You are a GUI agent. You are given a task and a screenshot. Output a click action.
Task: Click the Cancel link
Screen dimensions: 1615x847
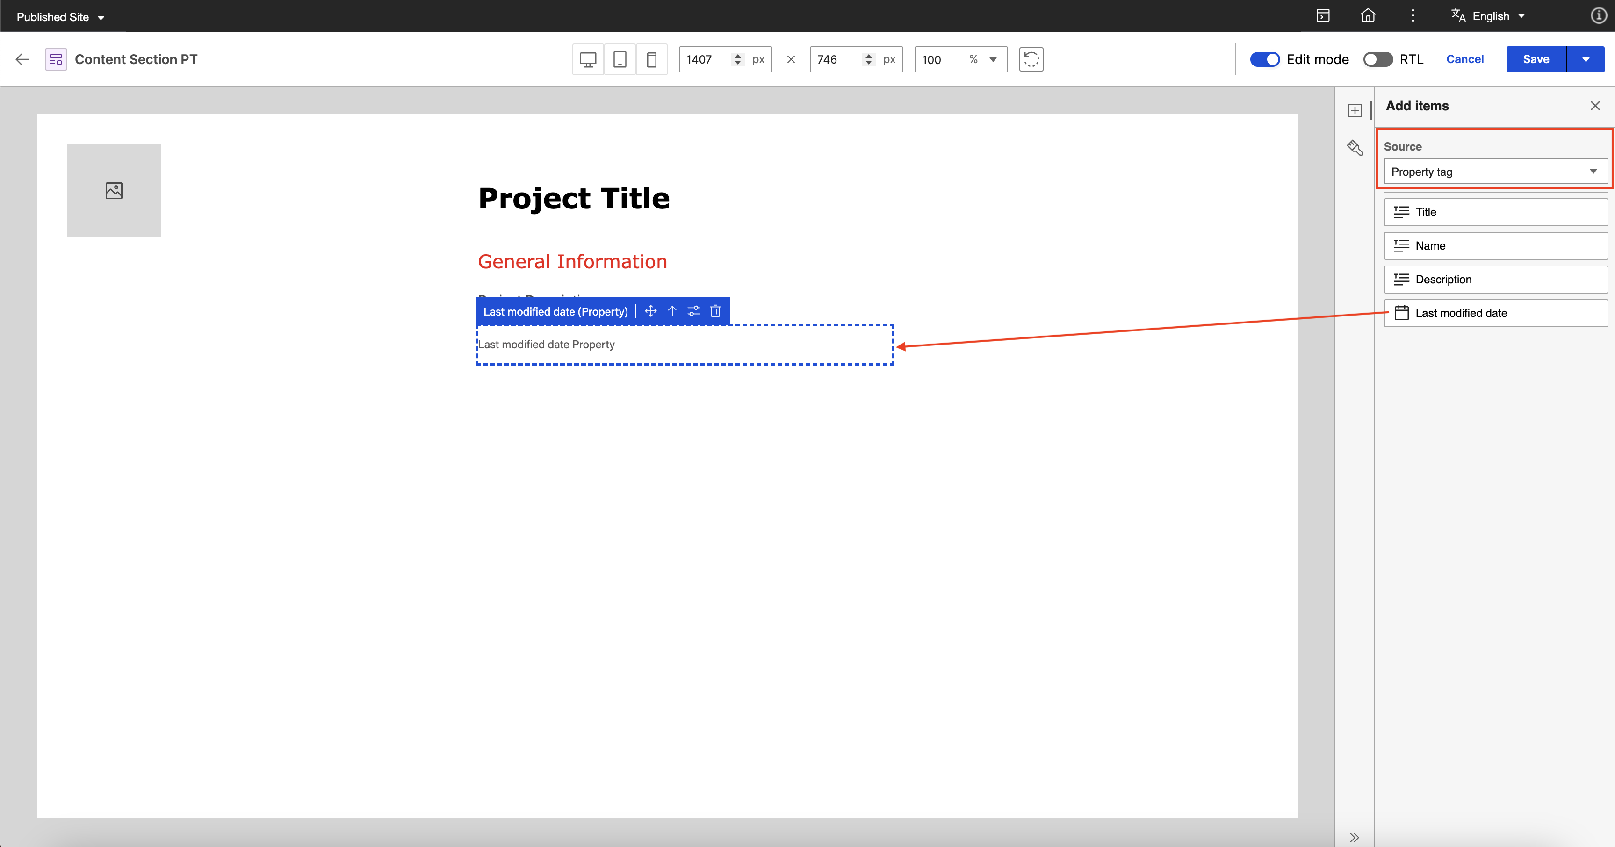[x=1464, y=59]
